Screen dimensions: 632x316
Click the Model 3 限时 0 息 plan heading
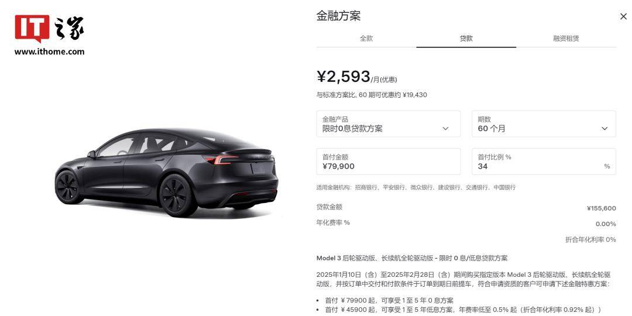pos(412,259)
